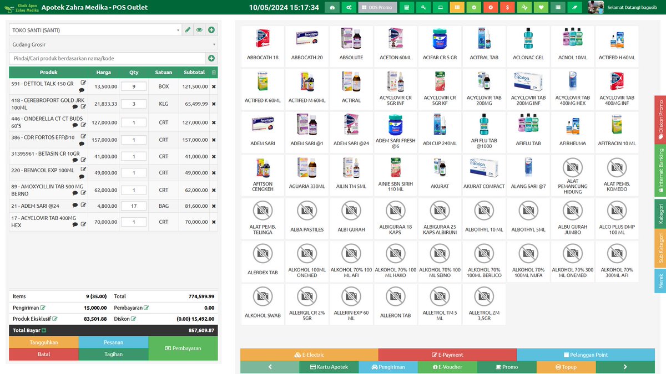Click the Promo bottom button

[507, 367]
